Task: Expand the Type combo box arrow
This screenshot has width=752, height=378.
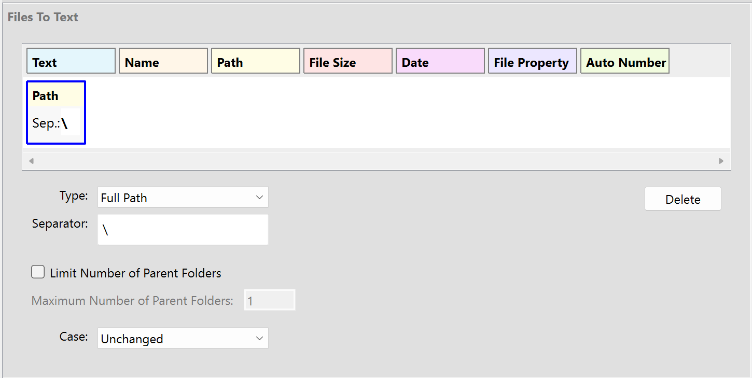Action: pos(259,197)
